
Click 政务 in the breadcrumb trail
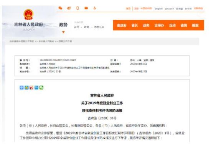87,27
